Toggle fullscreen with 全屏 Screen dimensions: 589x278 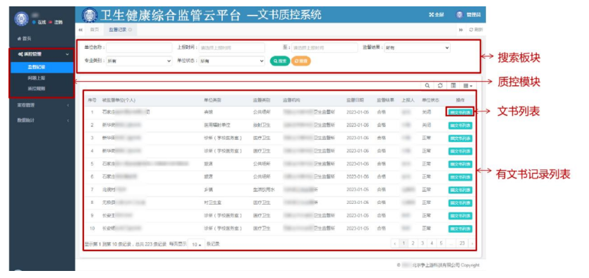436,15
